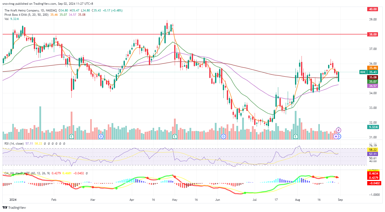Click the red 40.00 price label

click(x=373, y=9)
